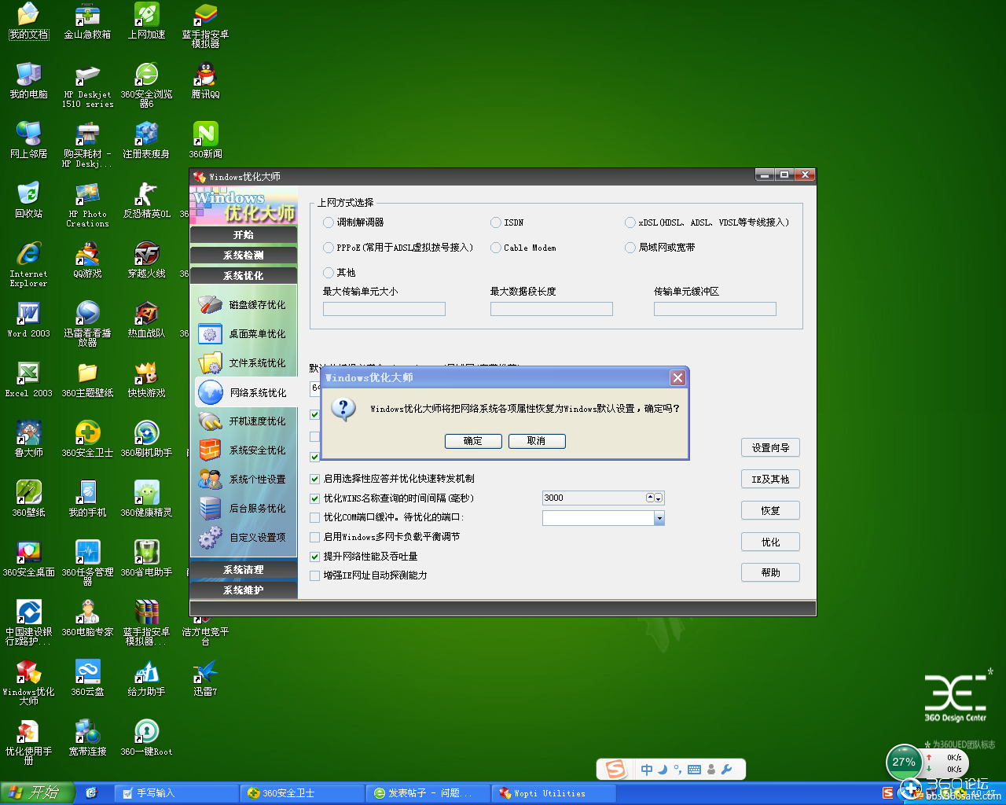
Task: Enable 优化COM端口缓冲 checkbox
Action: 315,517
